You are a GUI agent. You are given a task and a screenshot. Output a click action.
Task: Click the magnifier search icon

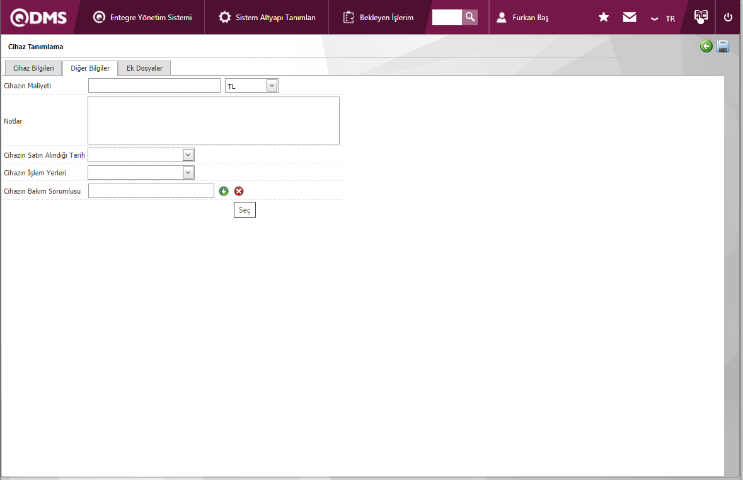469,17
